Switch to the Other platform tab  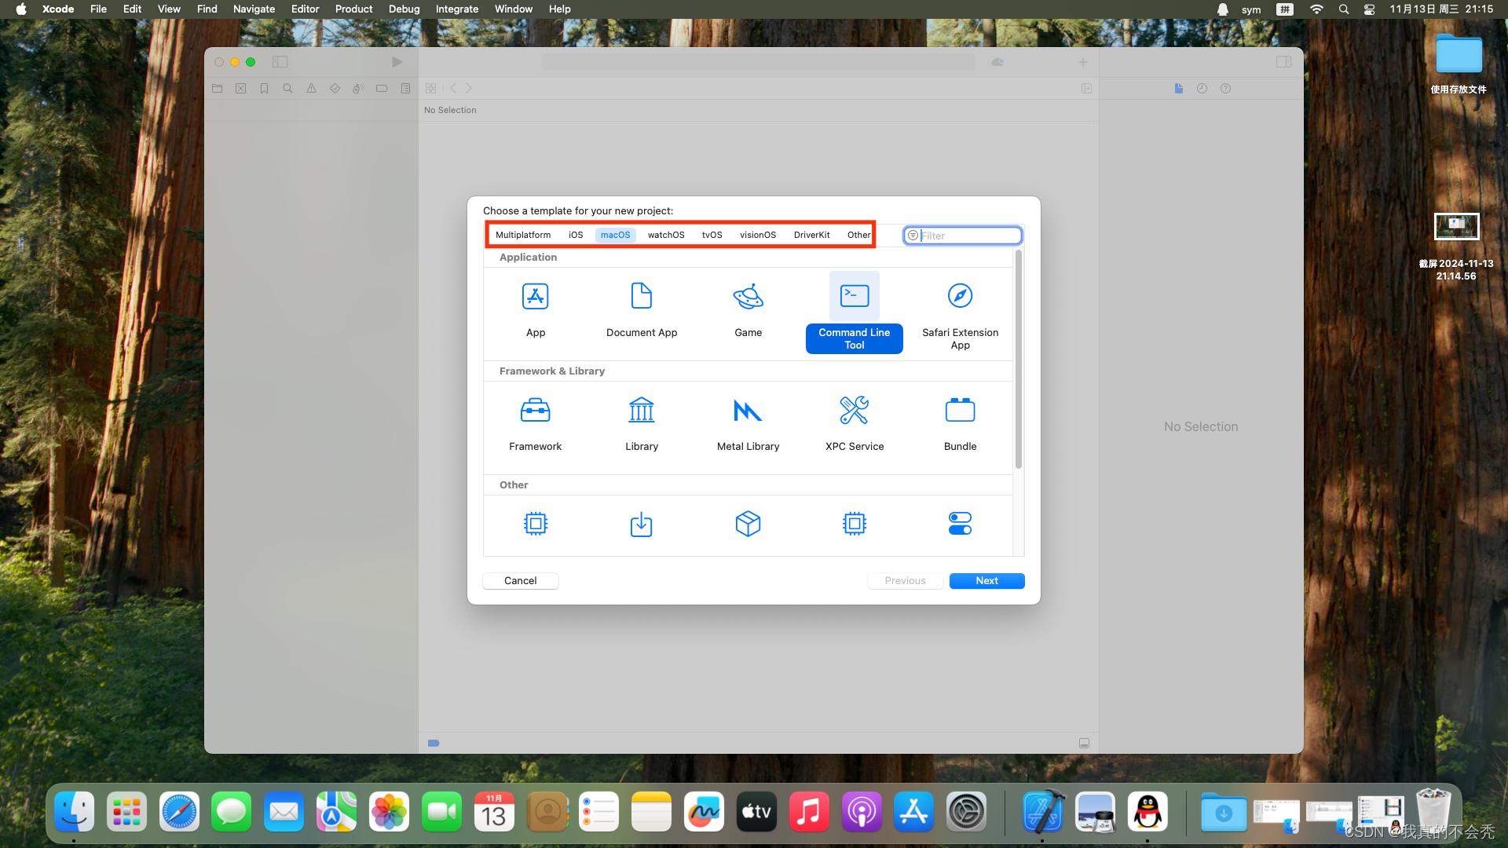point(858,235)
